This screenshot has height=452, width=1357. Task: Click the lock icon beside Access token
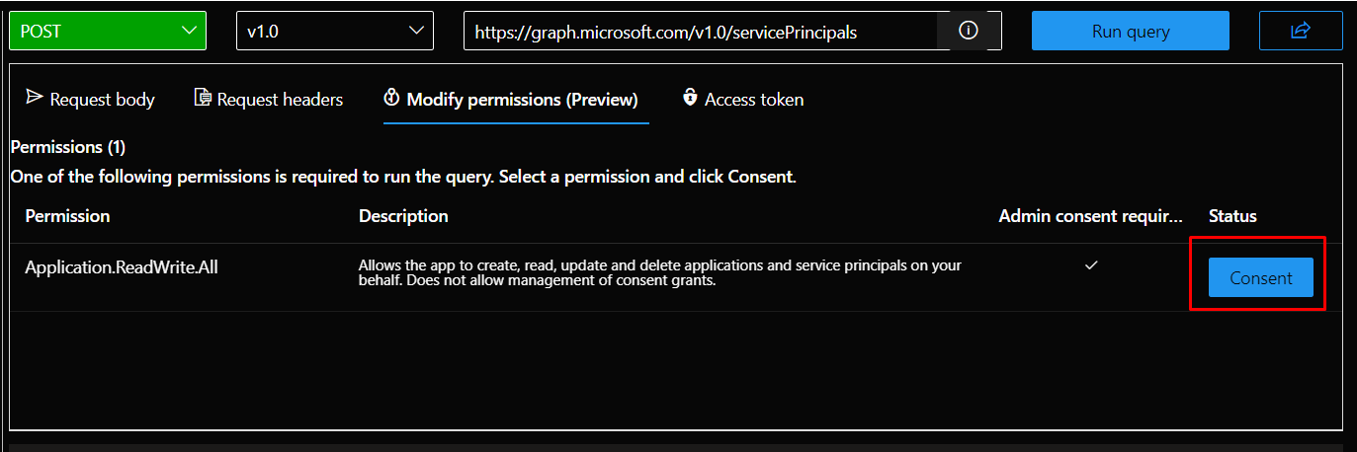690,98
